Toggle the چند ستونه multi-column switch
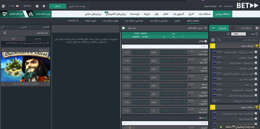Screen dimensions: 260x129 tap(124, 28)
